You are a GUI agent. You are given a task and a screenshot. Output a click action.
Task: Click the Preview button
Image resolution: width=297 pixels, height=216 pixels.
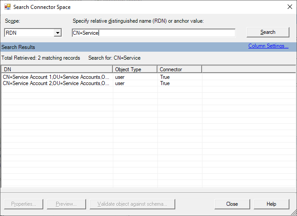(x=66, y=204)
